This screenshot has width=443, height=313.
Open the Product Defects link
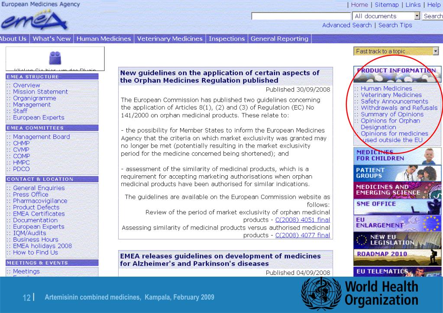tap(36, 207)
